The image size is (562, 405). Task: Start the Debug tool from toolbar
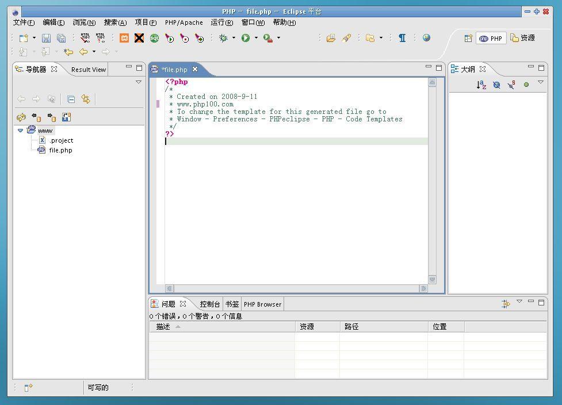pos(224,38)
